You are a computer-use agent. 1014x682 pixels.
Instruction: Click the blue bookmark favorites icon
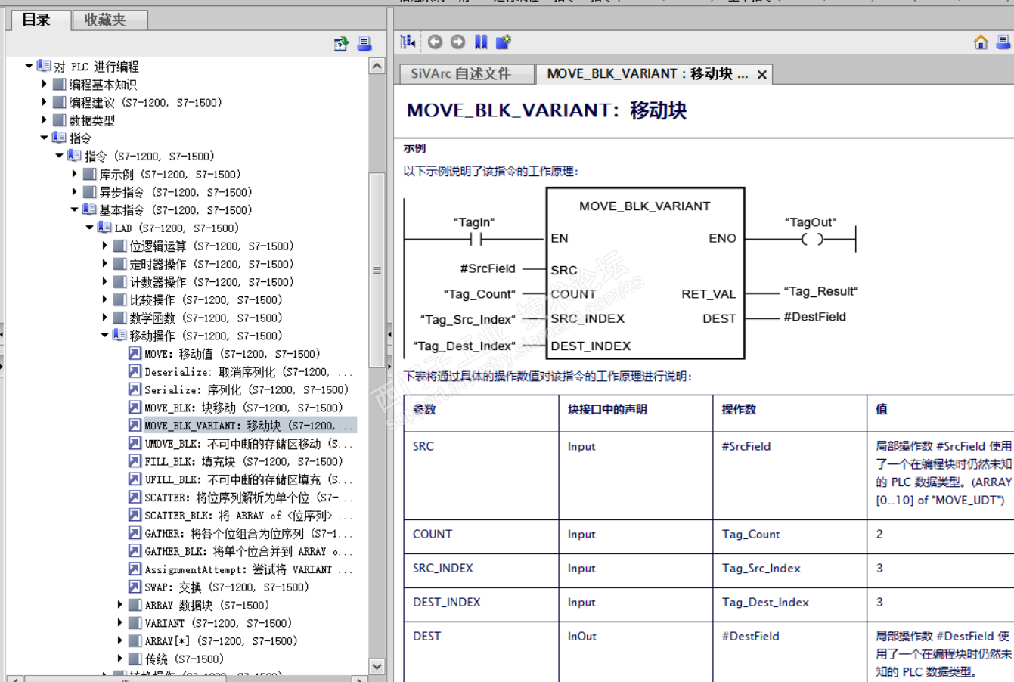pos(481,42)
